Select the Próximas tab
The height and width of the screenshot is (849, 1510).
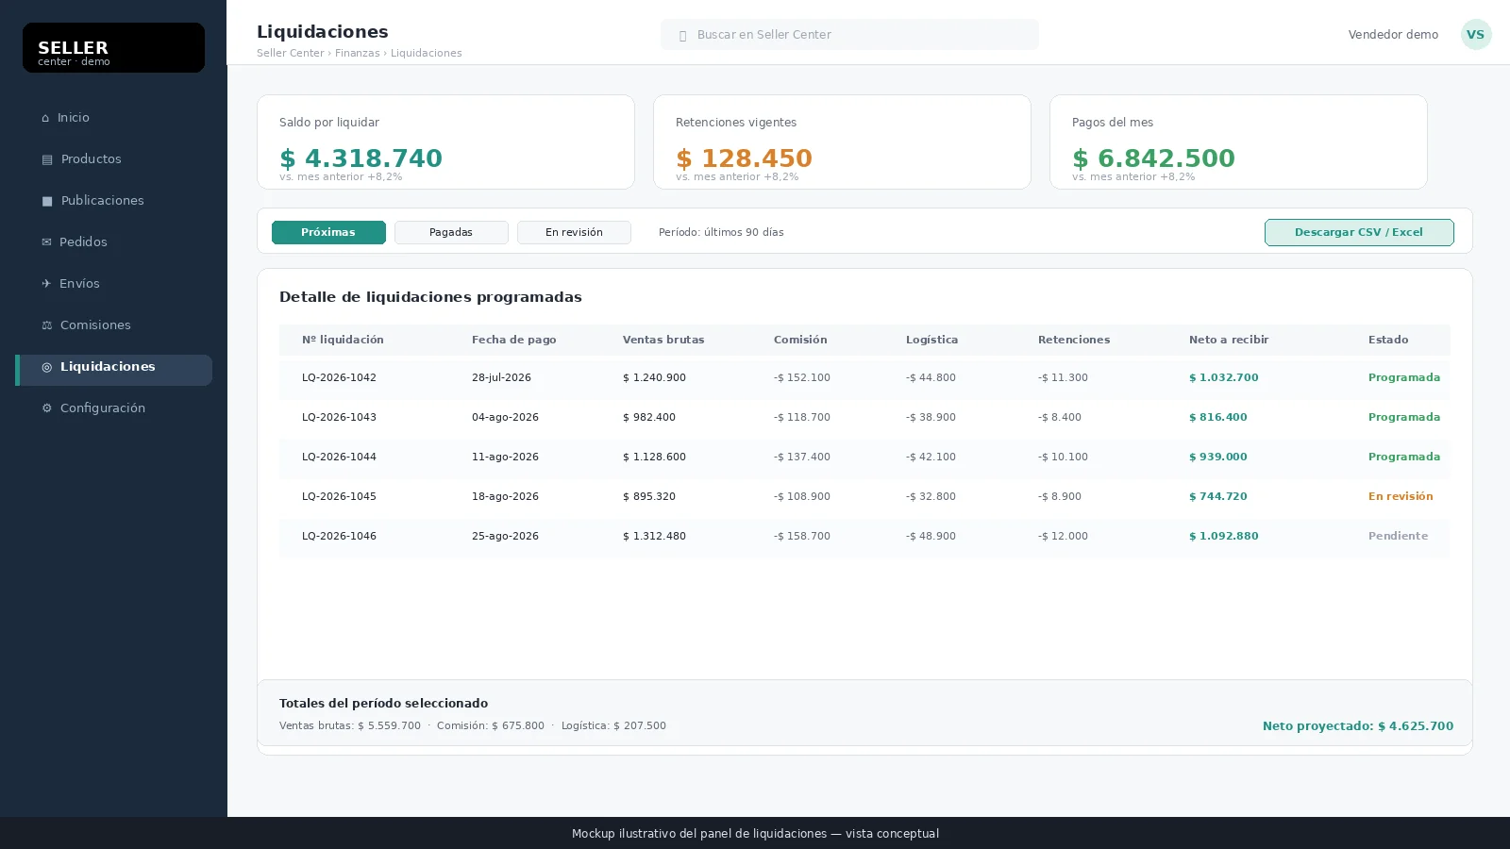coord(328,232)
